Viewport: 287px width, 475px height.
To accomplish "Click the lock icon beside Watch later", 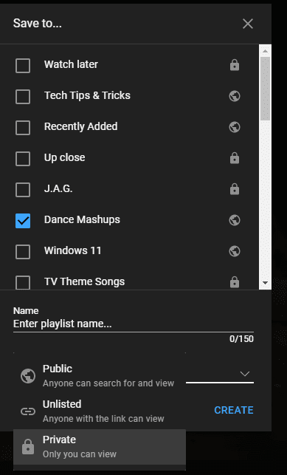I will 235,65.
